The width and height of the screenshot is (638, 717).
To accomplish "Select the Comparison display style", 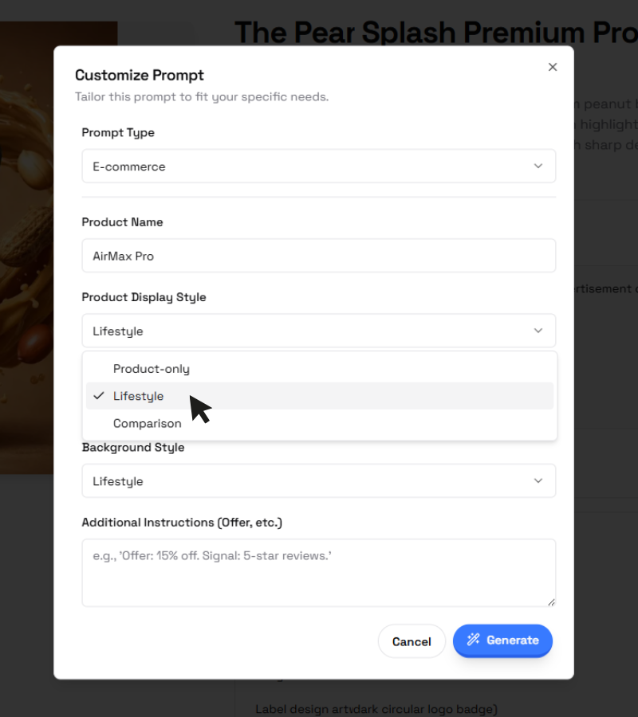I will tap(148, 423).
